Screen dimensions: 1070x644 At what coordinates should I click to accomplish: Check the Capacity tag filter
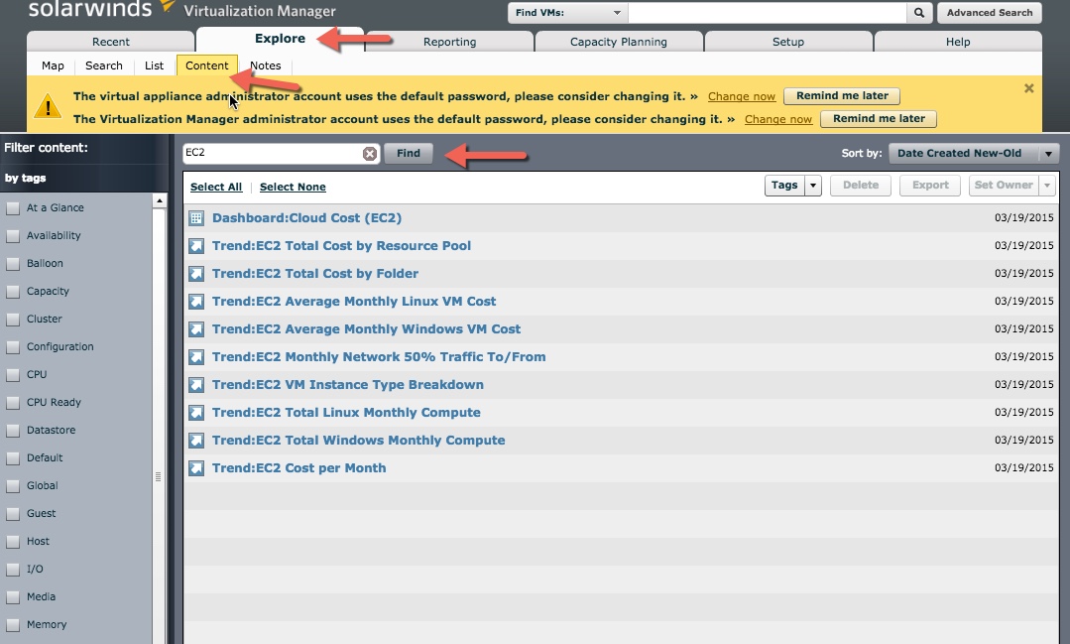[13, 292]
